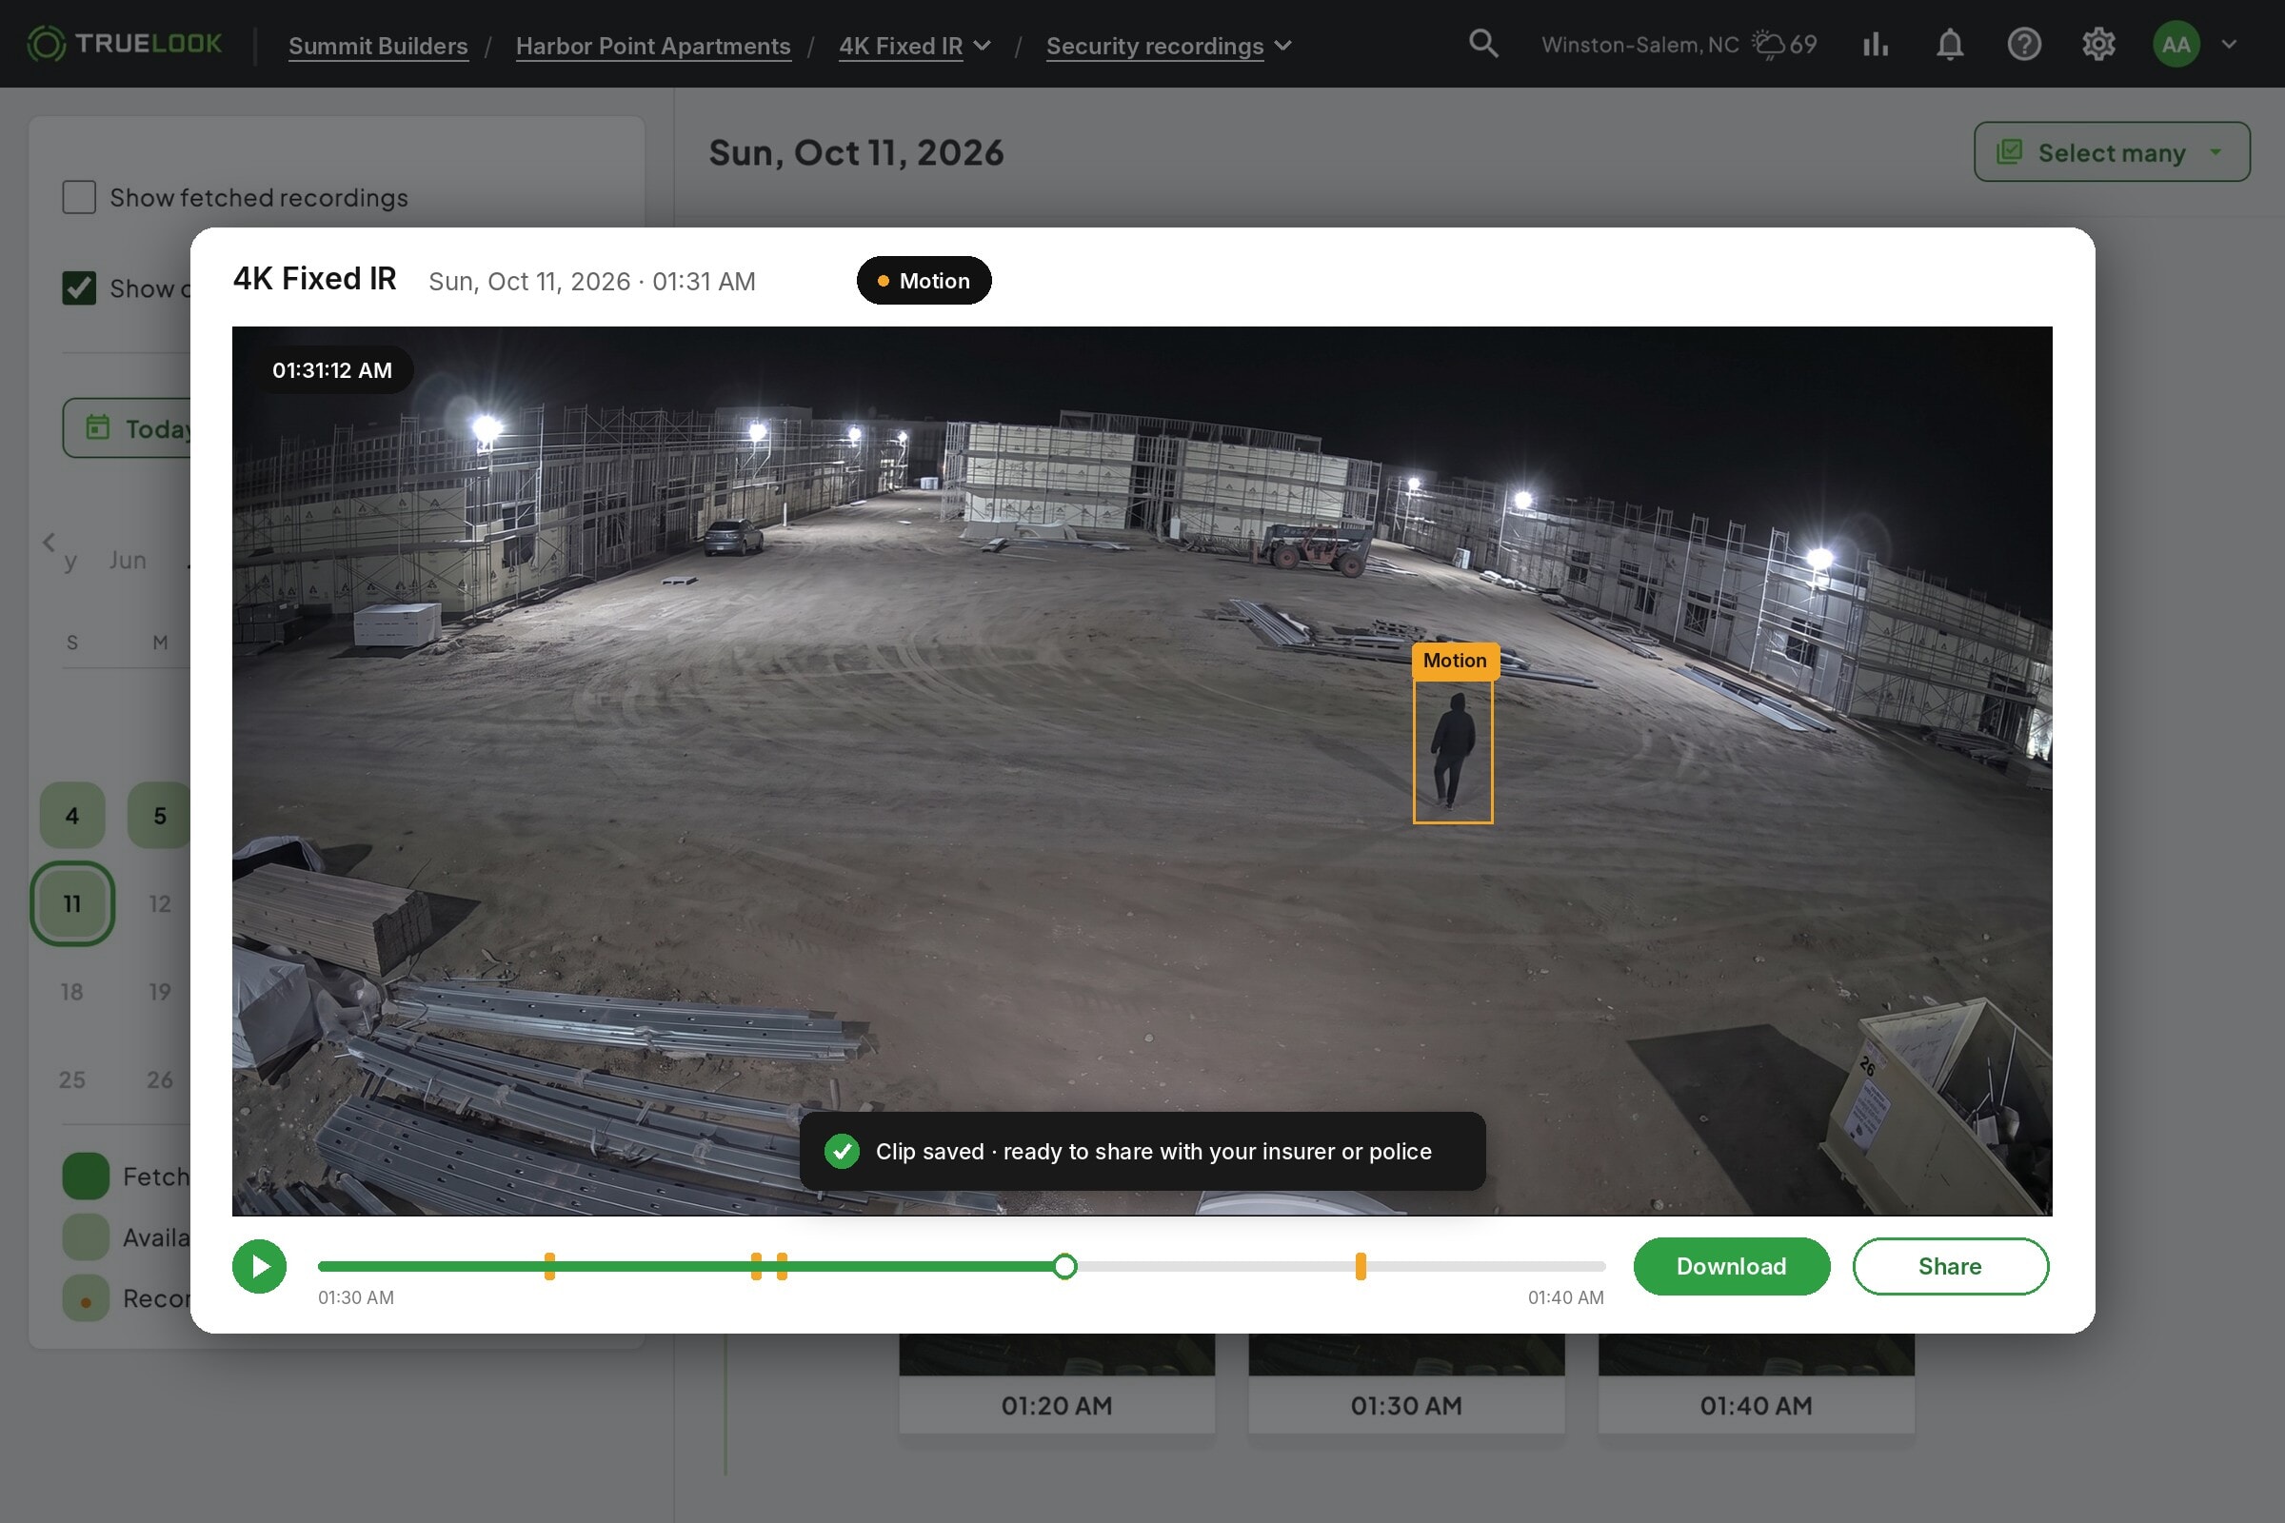Viewport: 2285px width, 1523px height.
Task: Jump to the third motion marker on timeline
Action: coord(782,1266)
